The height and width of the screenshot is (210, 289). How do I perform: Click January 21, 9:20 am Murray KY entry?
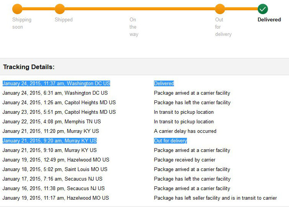50,141
